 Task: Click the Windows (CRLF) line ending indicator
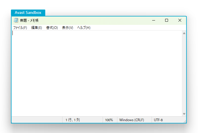(131, 120)
